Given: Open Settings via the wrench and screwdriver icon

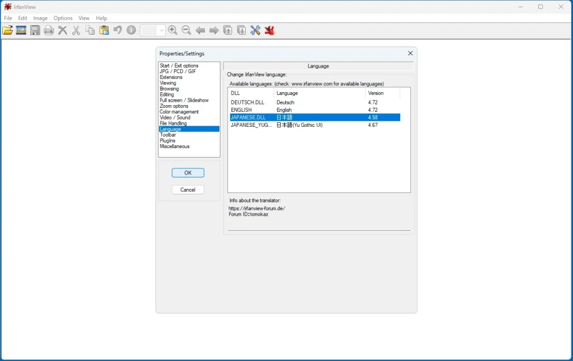Looking at the screenshot, I should (x=255, y=30).
